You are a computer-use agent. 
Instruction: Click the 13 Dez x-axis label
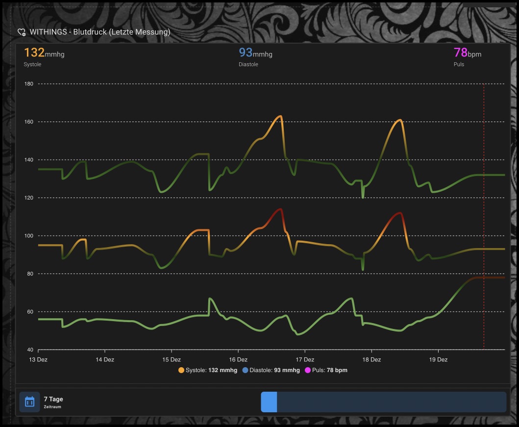[38, 359]
